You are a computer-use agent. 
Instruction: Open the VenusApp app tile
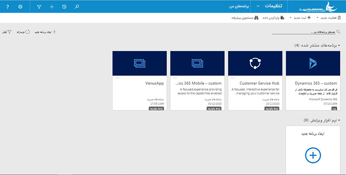[x=139, y=81]
